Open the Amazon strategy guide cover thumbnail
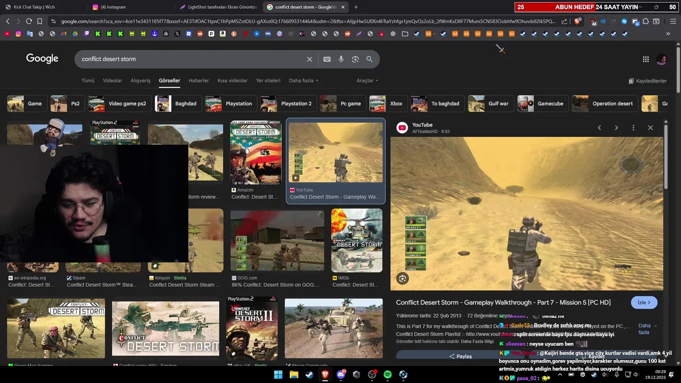 tap(255, 153)
